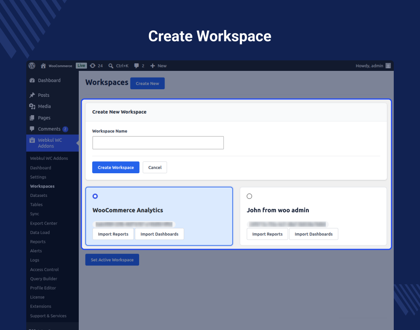Open the Datasets submenu item

39,195
